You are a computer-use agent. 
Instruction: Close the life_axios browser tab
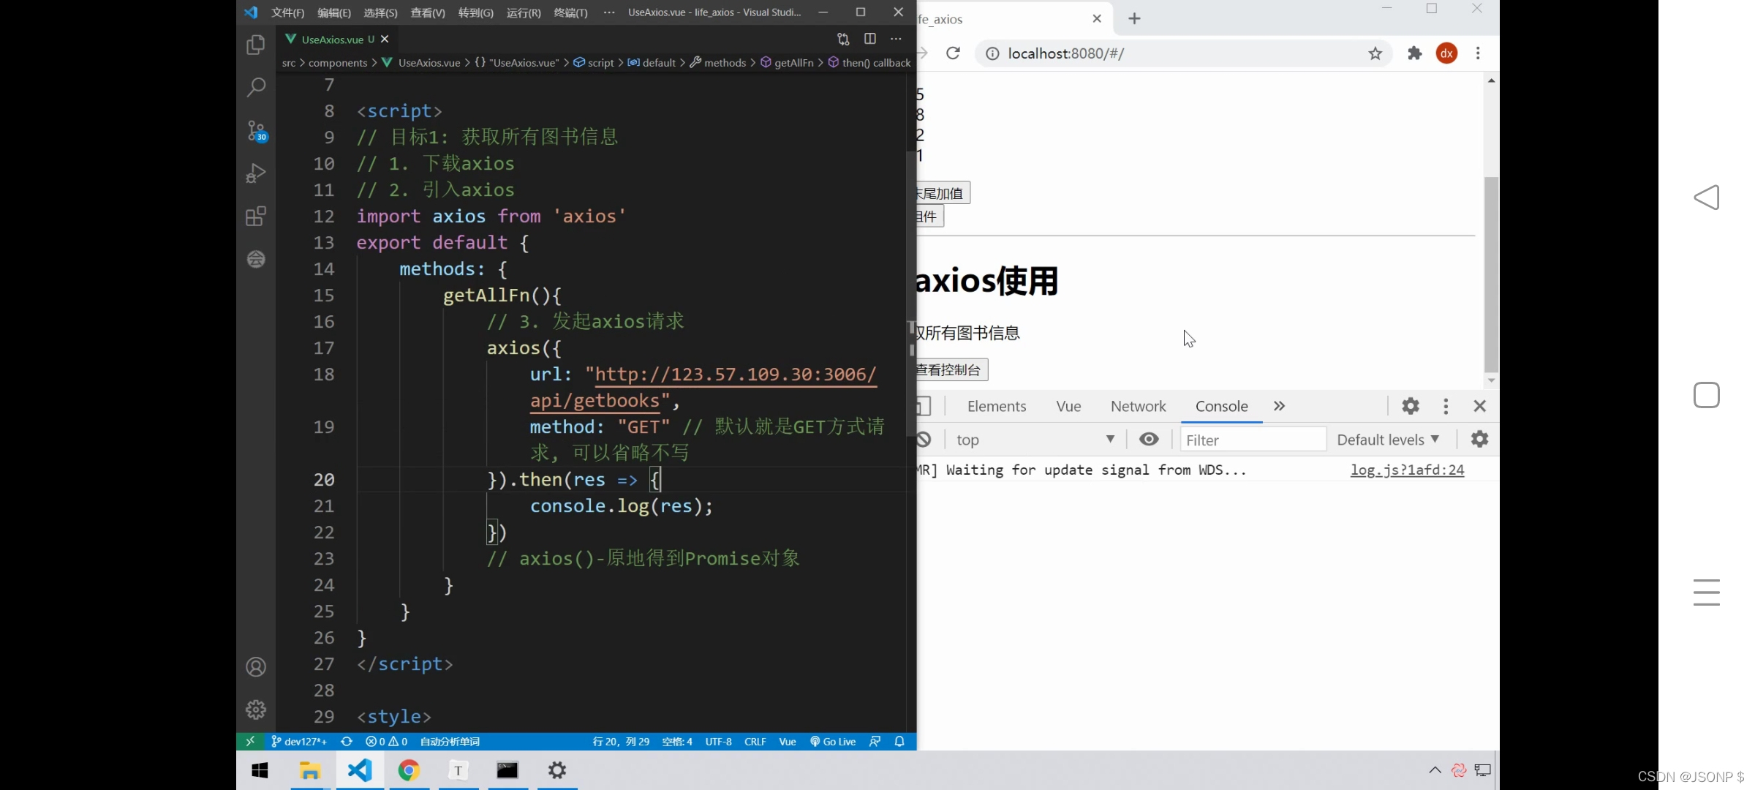click(1097, 19)
